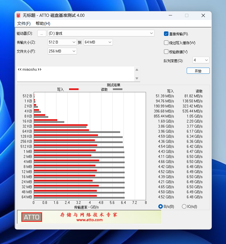Close the ATTO window
The width and height of the screenshot is (226, 244).
pyautogui.click(x=203, y=15)
